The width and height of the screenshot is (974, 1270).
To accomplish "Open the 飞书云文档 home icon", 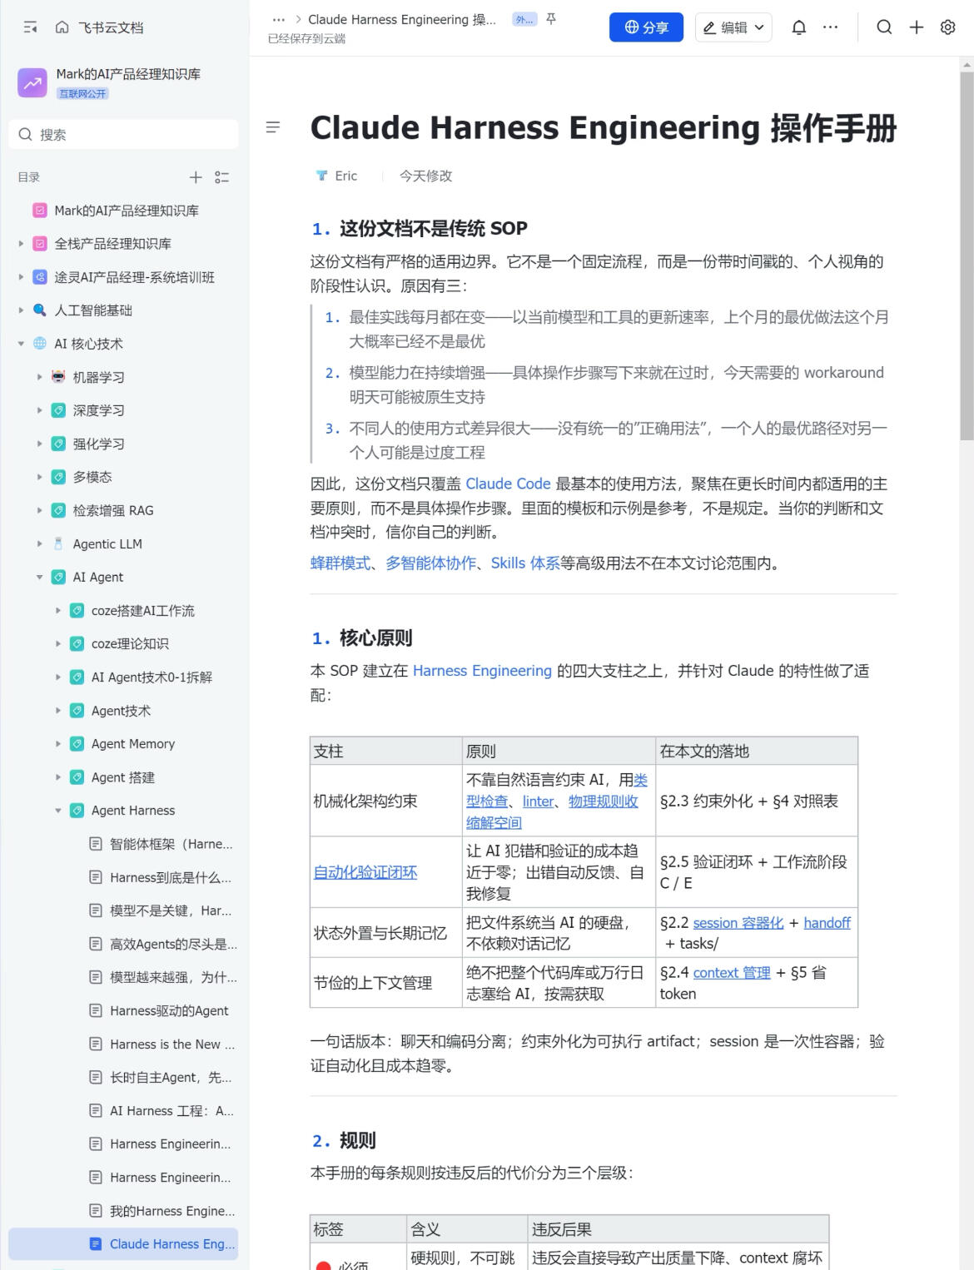I will (62, 27).
